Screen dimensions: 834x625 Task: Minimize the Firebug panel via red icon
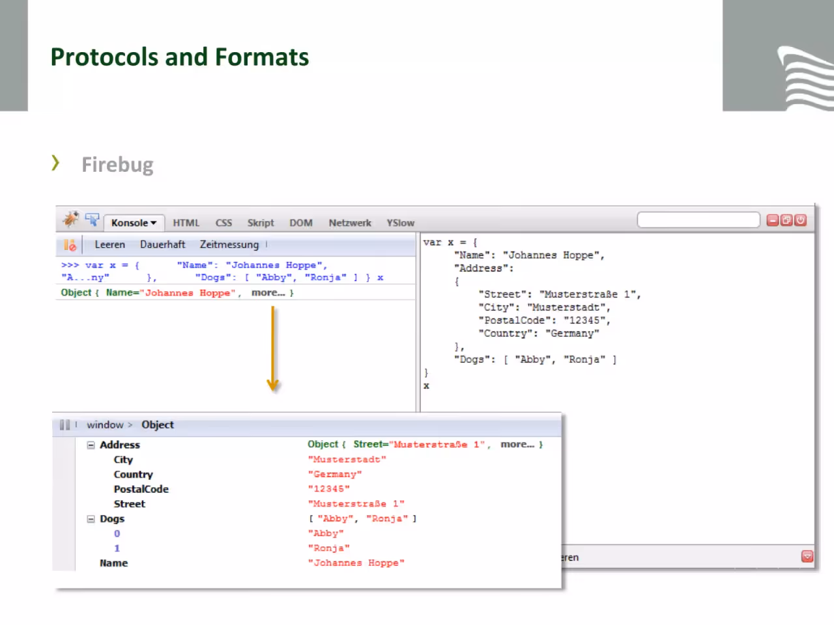tap(772, 220)
